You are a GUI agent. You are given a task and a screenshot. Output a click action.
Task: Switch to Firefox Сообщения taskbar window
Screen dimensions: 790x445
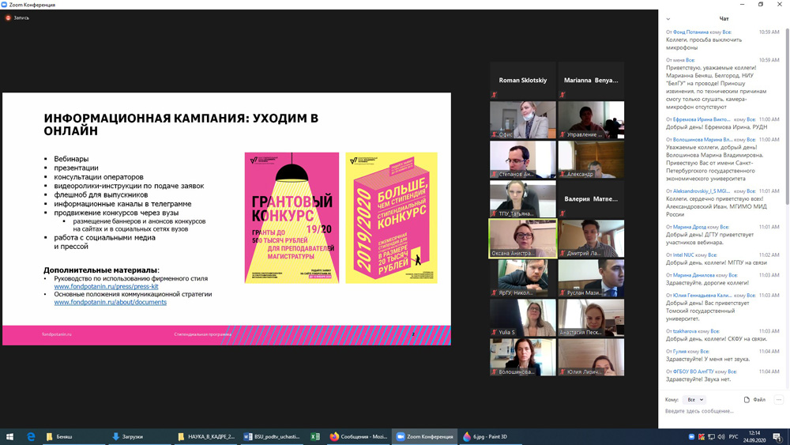(359, 436)
